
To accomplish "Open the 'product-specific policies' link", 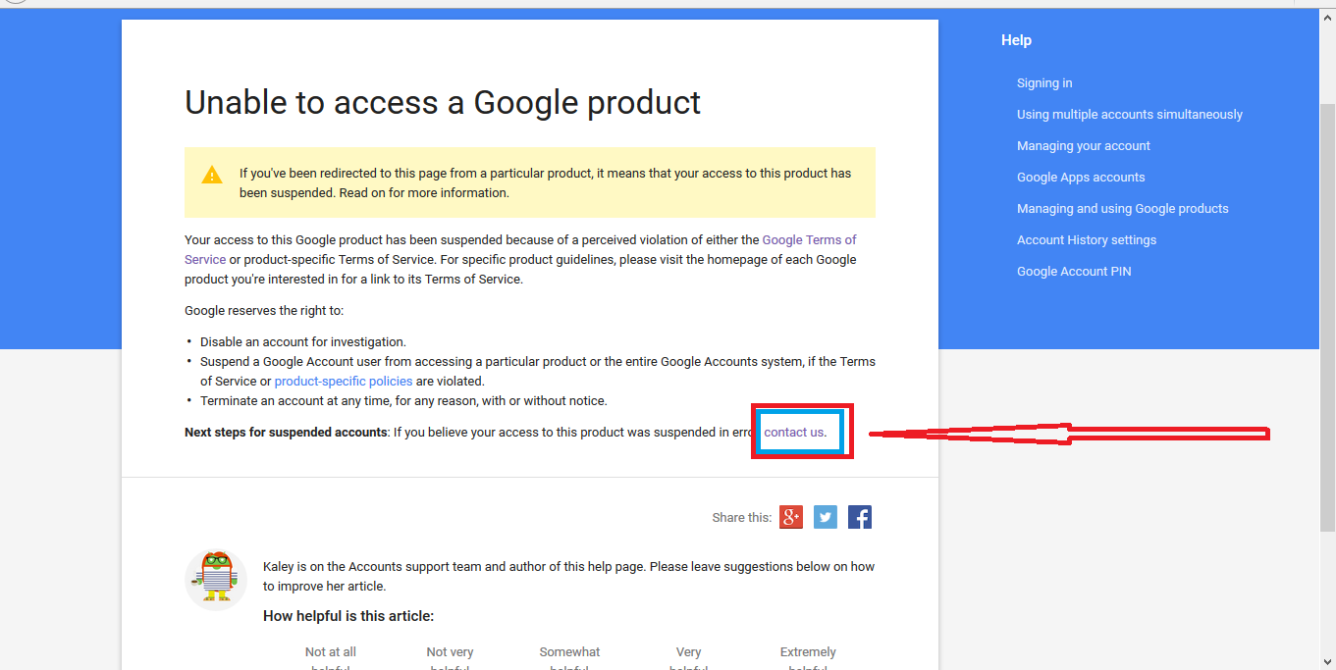I will (343, 381).
